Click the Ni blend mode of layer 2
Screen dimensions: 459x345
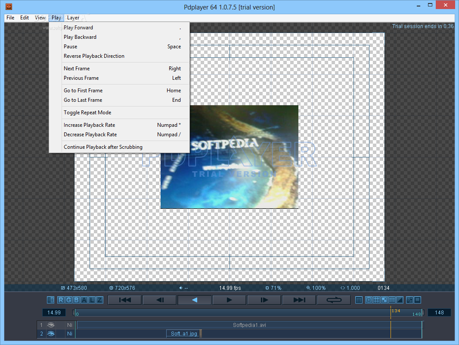pyautogui.click(x=70, y=333)
